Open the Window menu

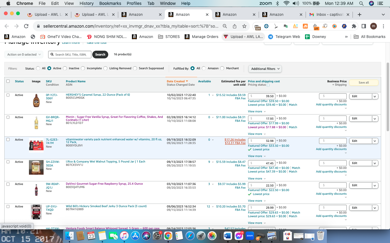(168, 3)
